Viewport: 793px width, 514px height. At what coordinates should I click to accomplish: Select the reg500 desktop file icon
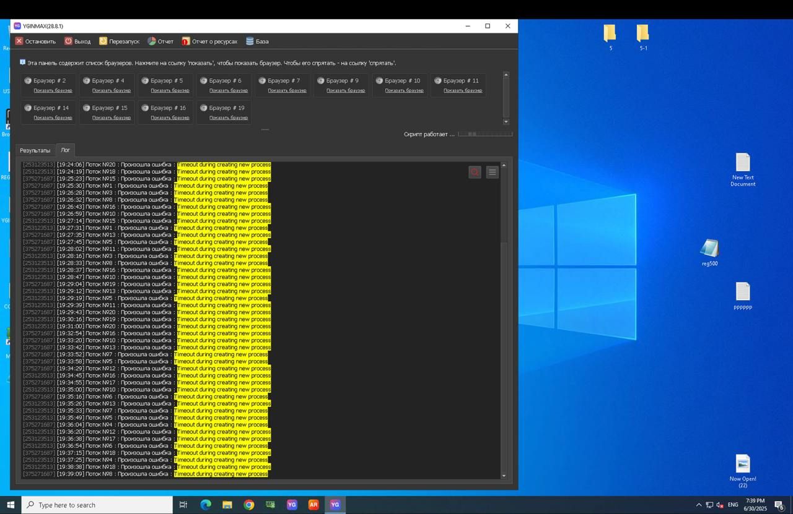709,249
